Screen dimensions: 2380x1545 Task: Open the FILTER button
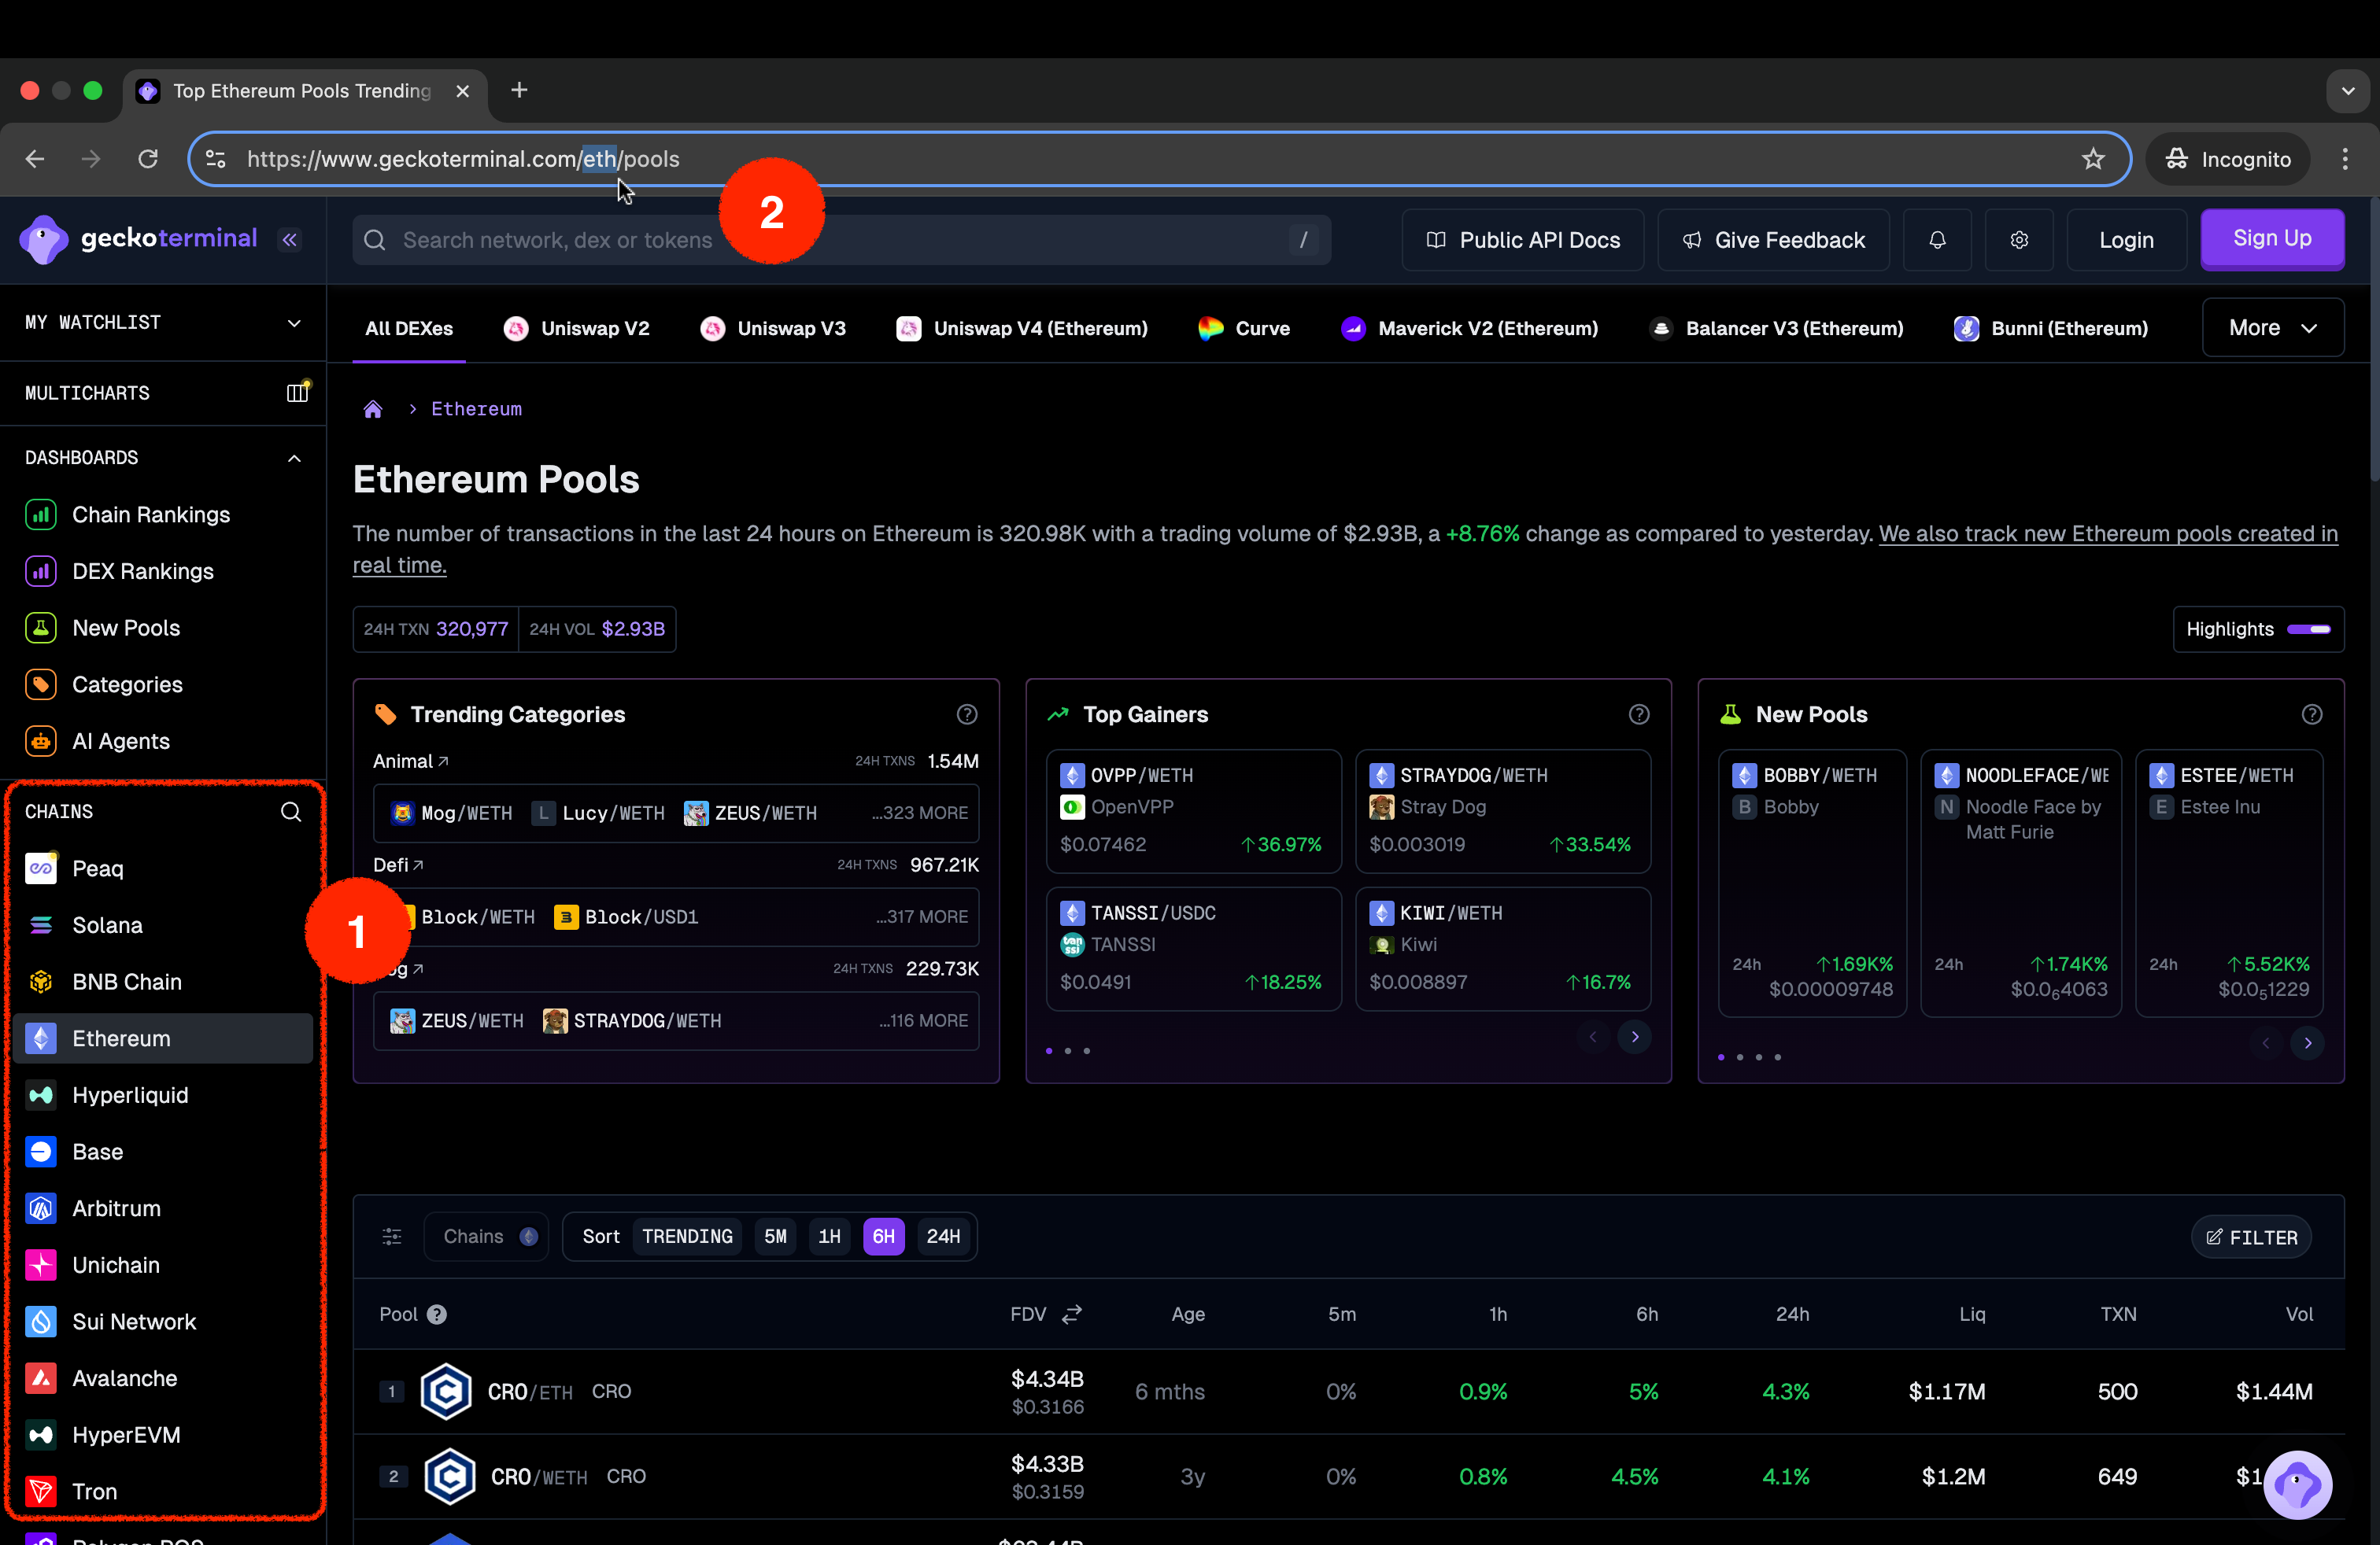click(2251, 1237)
